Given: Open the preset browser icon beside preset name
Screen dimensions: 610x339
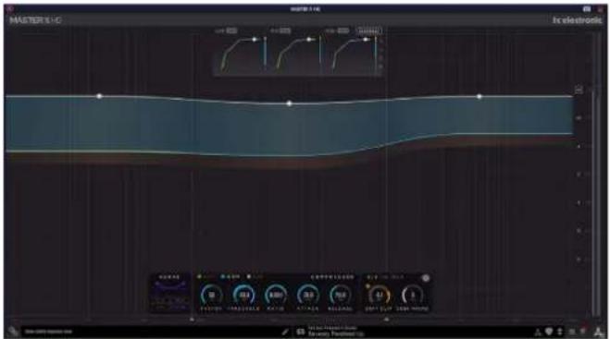Looking at the screenshot, I should pyautogui.click(x=300, y=332).
